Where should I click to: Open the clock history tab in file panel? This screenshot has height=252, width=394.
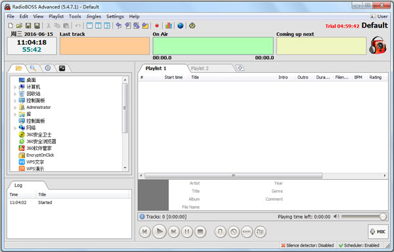pyautogui.click(x=48, y=68)
